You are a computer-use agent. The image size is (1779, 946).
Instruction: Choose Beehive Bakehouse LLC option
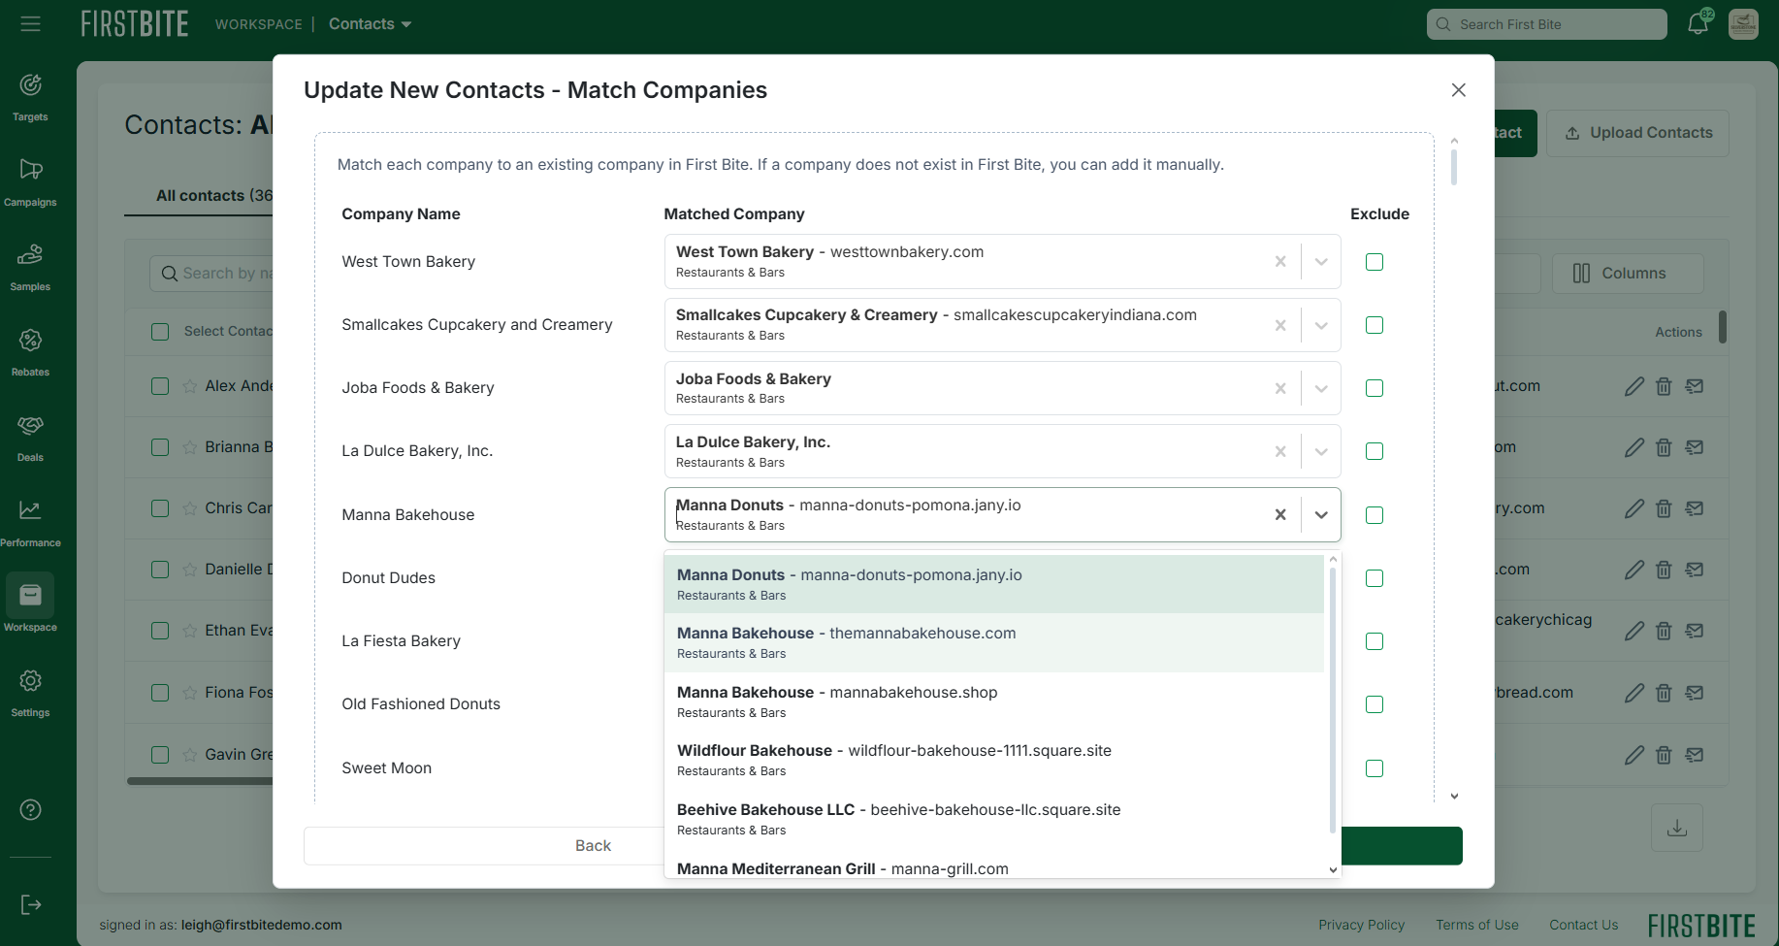coord(994,819)
